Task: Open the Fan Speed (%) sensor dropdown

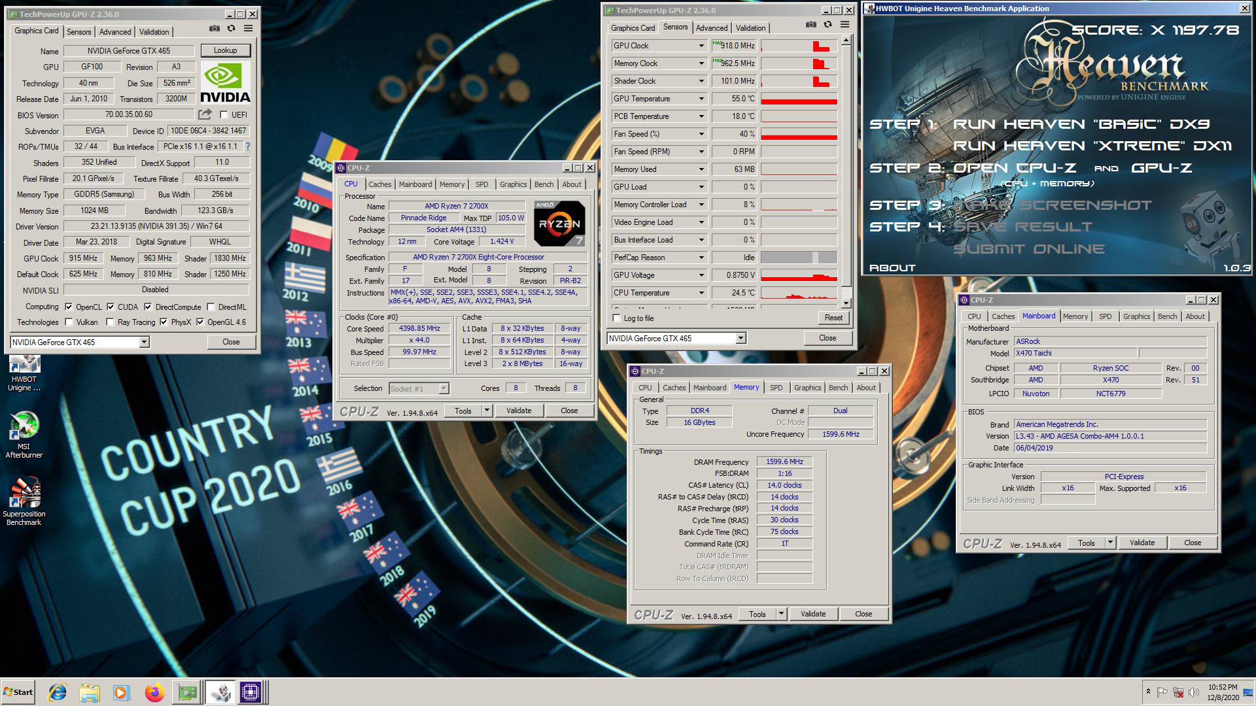Action: coord(701,134)
